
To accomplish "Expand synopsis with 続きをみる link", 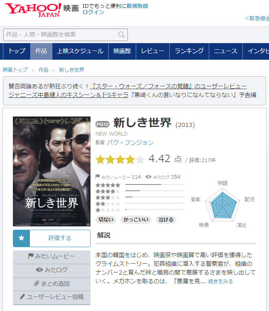I will 220,282.
